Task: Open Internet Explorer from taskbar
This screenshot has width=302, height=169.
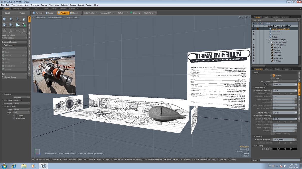Action: tap(14, 166)
